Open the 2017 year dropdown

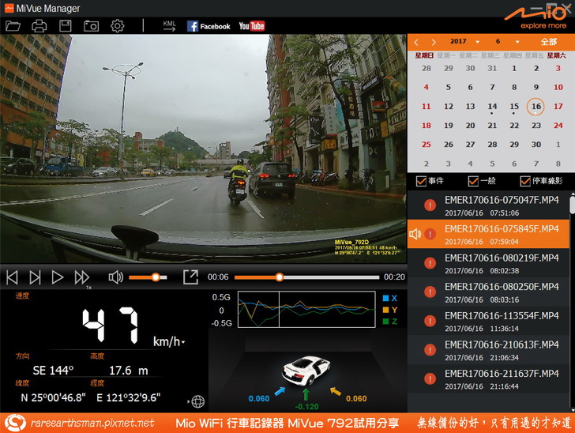[x=464, y=41]
